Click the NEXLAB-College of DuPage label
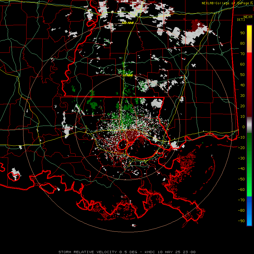Image resolution: width=254 pixels, height=254 pixels. [x=227, y=3]
